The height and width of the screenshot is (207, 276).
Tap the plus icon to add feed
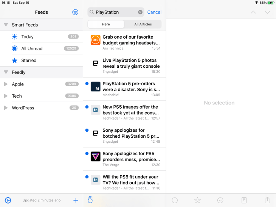pos(76,200)
